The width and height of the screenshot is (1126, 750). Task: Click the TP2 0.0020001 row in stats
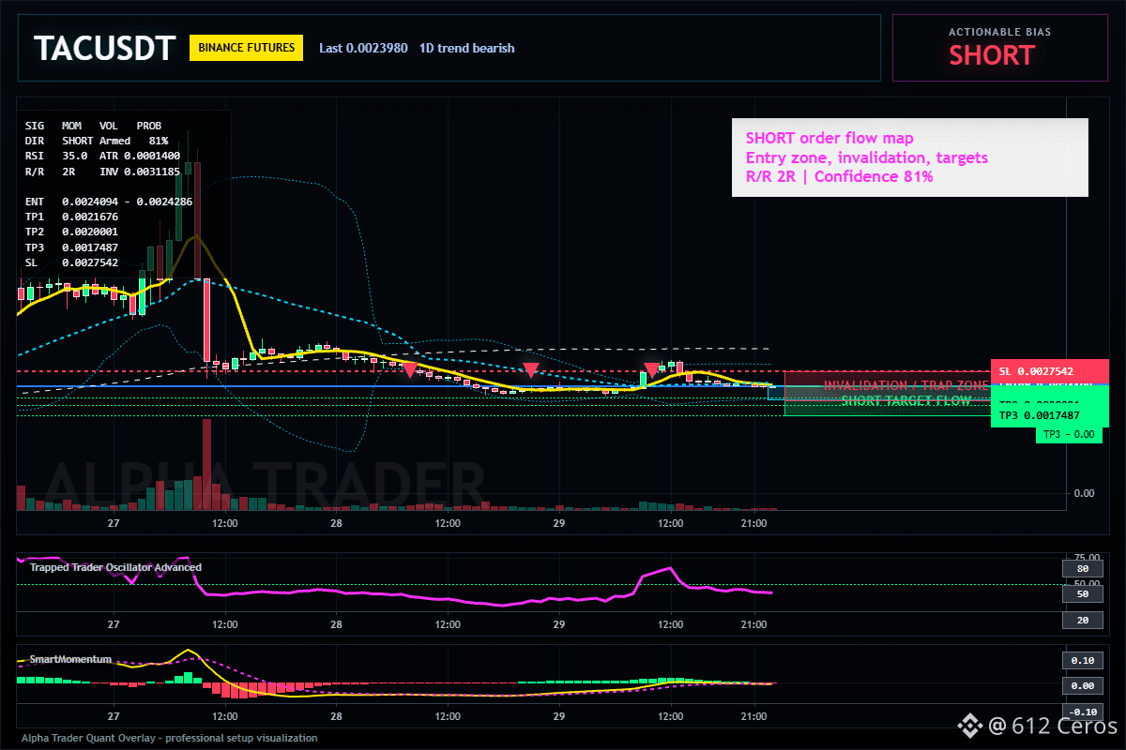pos(72,232)
